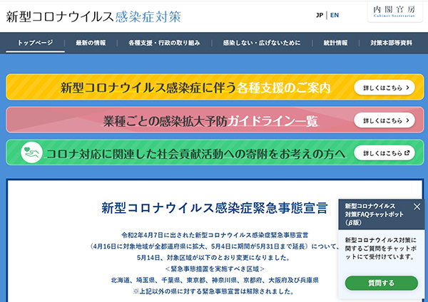Click the 新型コロナウイルス感染症対策 site title

pos(93,16)
